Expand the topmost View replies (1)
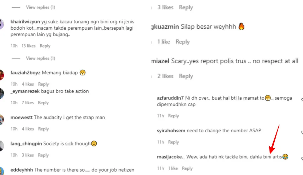Image resolution: width=303 pixels, height=175 pixels. pos(41,7)
